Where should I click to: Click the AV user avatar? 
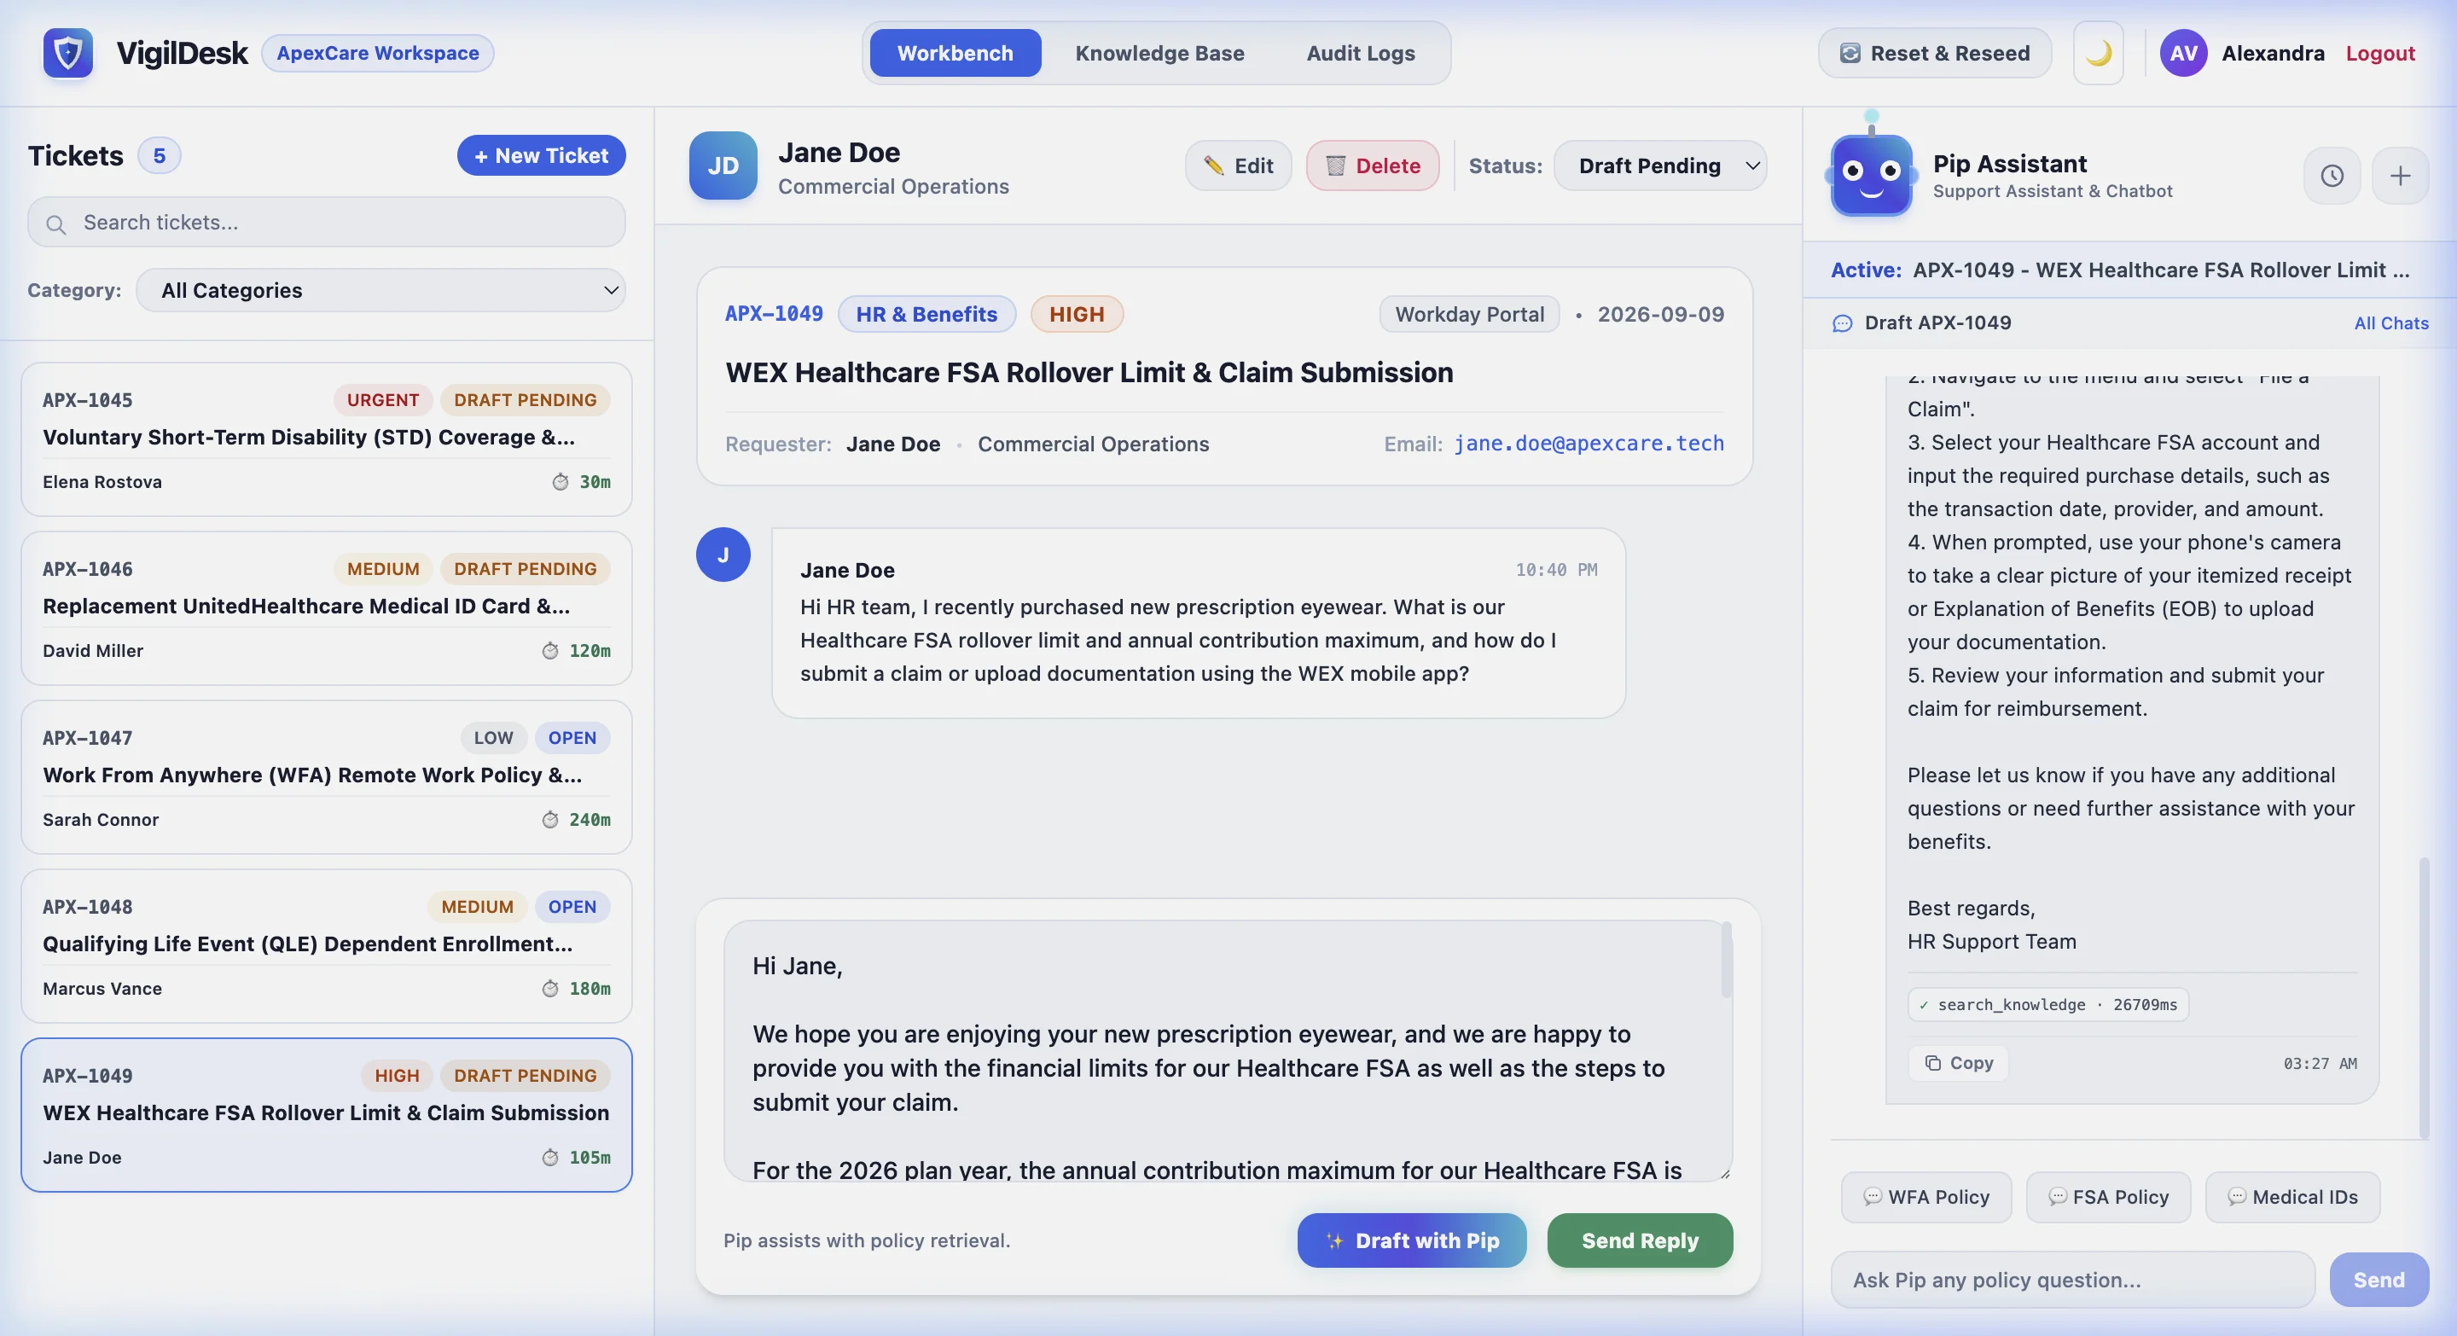pos(2183,52)
